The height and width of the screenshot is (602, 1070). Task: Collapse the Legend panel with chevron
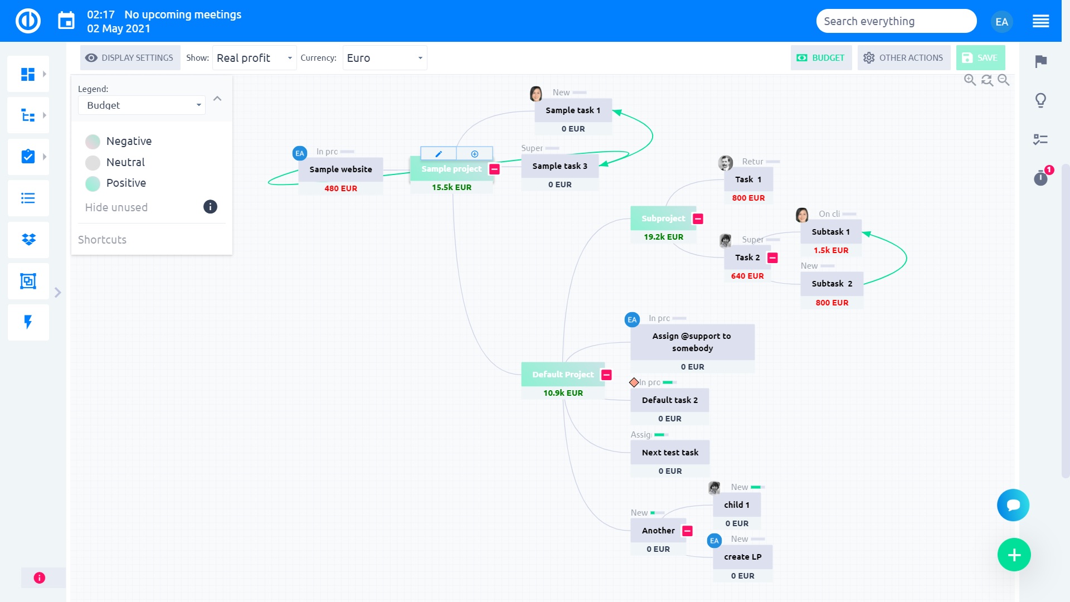tap(217, 99)
